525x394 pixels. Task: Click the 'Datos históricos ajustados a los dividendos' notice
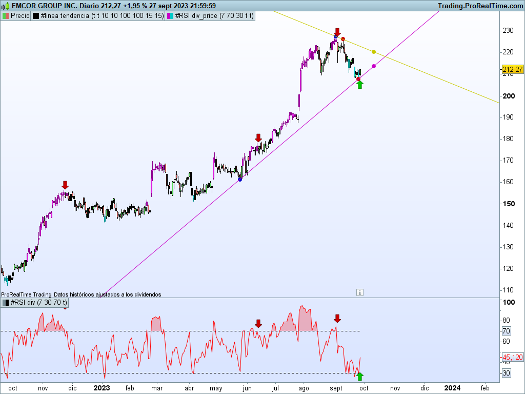tap(108, 294)
